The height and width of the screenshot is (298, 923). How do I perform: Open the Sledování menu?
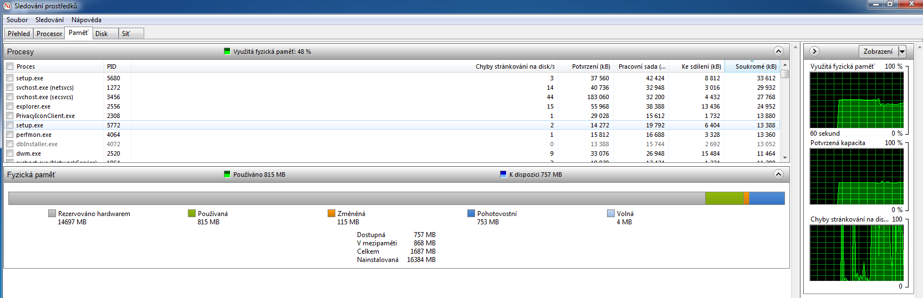[49, 20]
